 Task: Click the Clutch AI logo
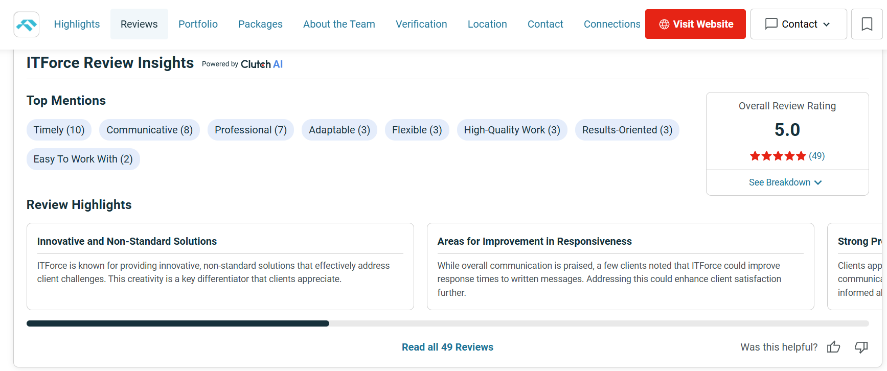coord(261,64)
